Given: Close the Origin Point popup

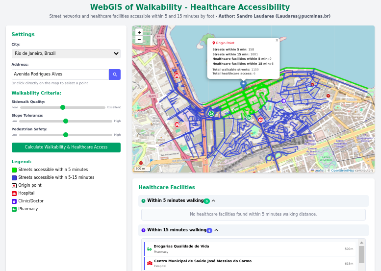Looking at the screenshot, I should coord(277,41).
